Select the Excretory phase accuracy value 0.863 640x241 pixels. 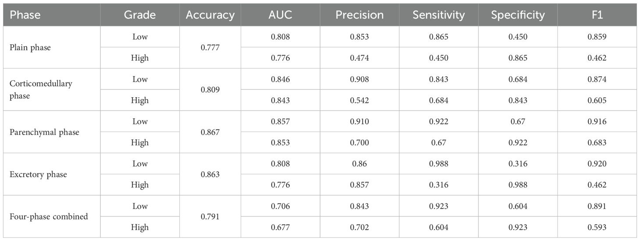tap(210, 174)
